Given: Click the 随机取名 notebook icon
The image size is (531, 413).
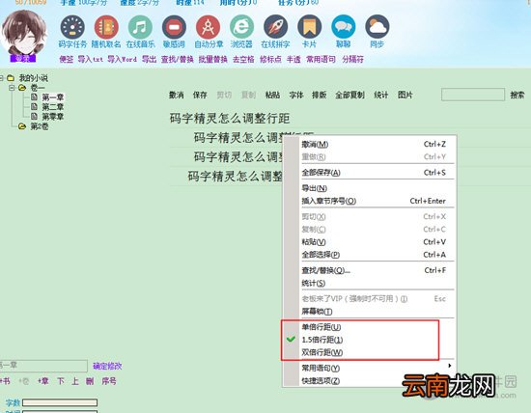Looking at the screenshot, I should click(x=106, y=27).
